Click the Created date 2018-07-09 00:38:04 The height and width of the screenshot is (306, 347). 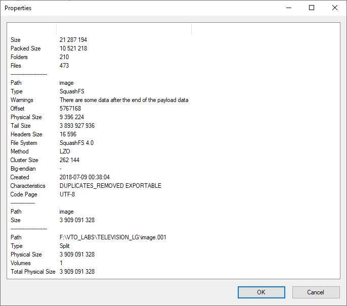click(x=84, y=177)
